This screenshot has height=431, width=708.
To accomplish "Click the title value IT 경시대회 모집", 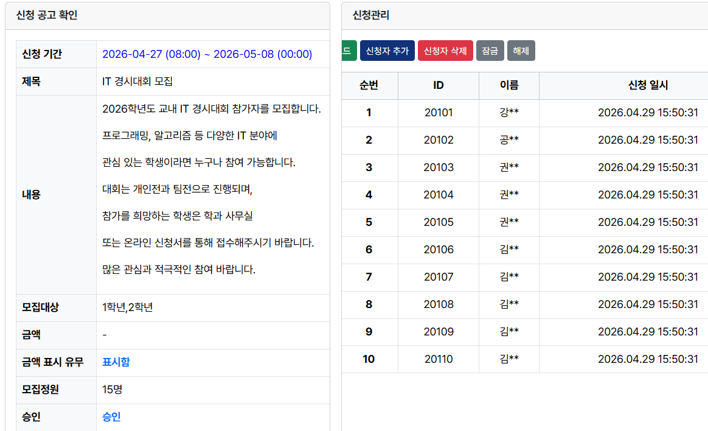I will tap(137, 82).
